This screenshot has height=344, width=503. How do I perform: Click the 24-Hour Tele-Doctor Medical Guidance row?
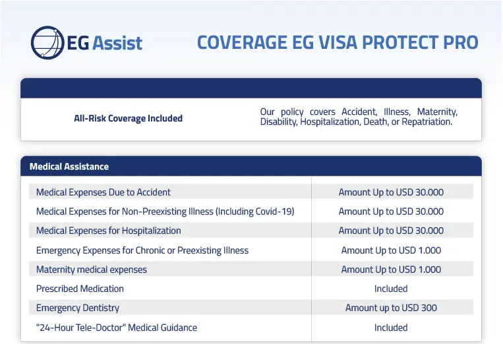click(x=117, y=327)
